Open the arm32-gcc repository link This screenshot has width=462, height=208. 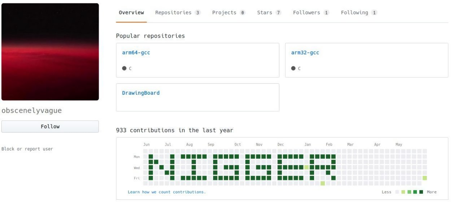pos(305,53)
